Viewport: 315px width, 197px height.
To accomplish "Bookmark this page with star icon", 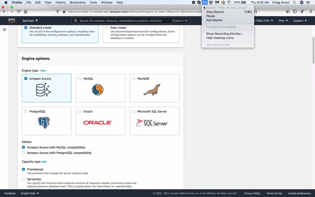I will click(256, 12).
